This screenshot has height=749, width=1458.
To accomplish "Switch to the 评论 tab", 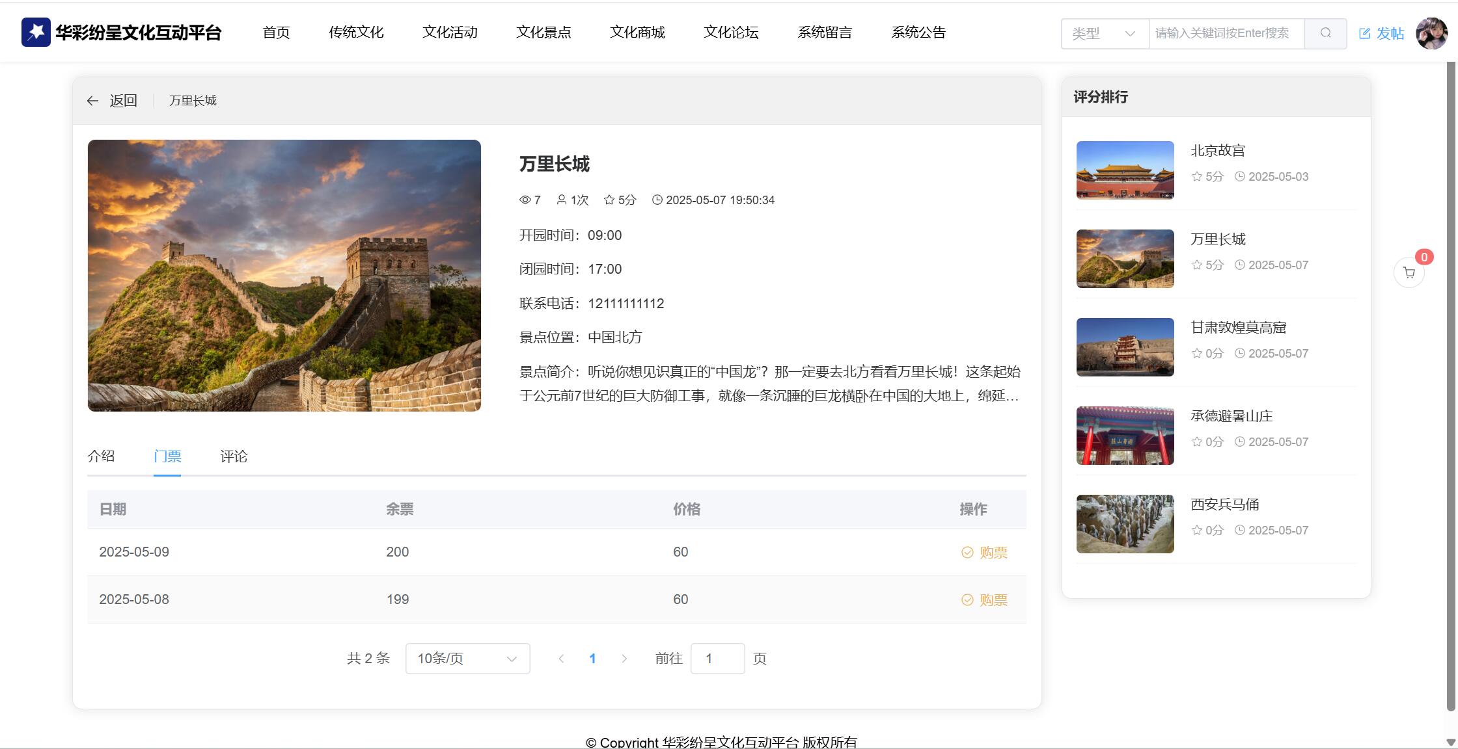I will coord(234,456).
